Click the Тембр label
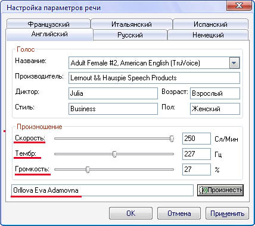 coord(26,153)
